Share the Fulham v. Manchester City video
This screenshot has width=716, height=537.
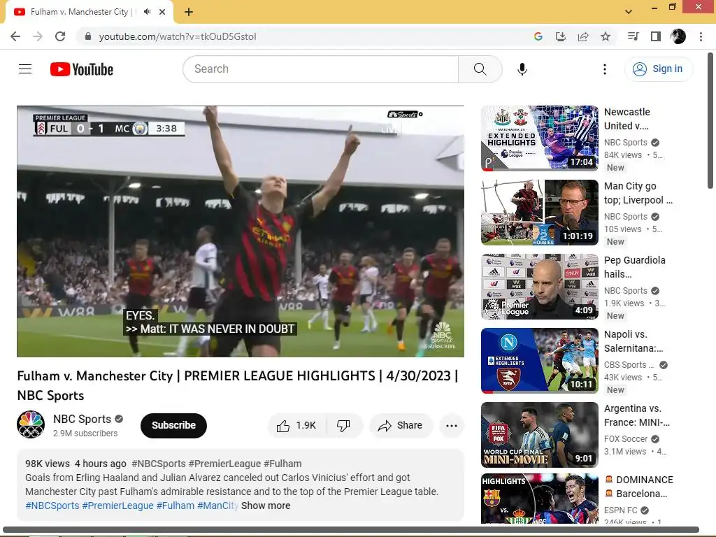pyautogui.click(x=401, y=426)
